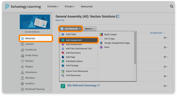Screen dimensions: 177x96
Task: Click the Workload Planning sidebar icon
Action: [x=22, y=89]
